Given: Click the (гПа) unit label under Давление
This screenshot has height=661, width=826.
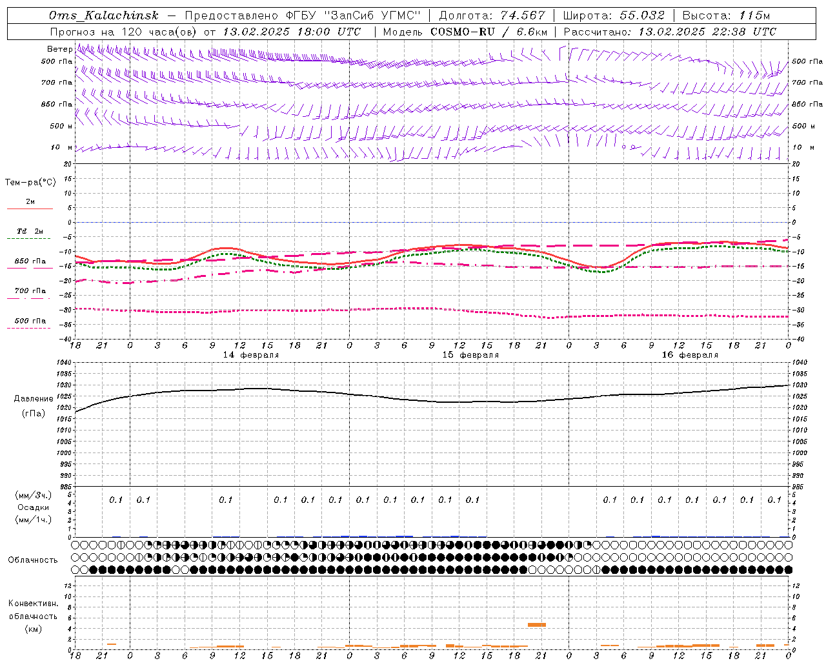Looking at the screenshot, I should [34, 413].
